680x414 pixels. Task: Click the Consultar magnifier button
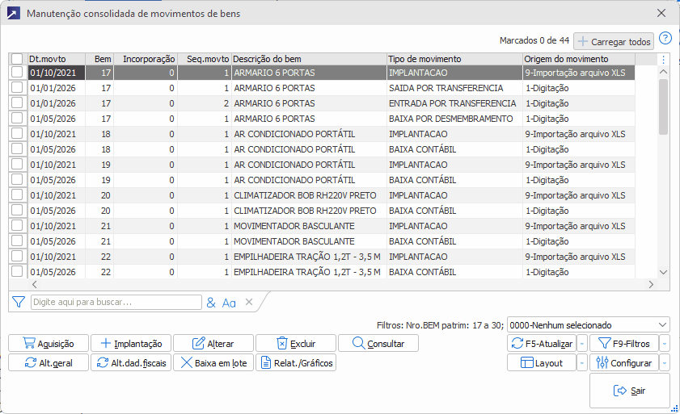378,344
